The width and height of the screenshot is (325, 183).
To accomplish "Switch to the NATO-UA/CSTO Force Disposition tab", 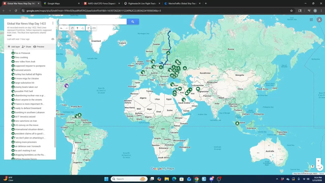I will (x=102, y=4).
